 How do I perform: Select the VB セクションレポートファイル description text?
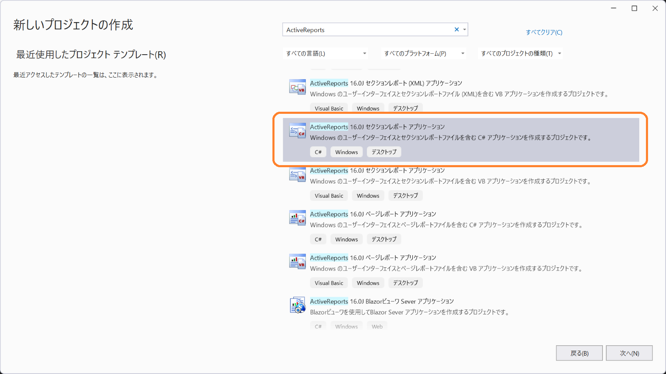tap(450, 181)
